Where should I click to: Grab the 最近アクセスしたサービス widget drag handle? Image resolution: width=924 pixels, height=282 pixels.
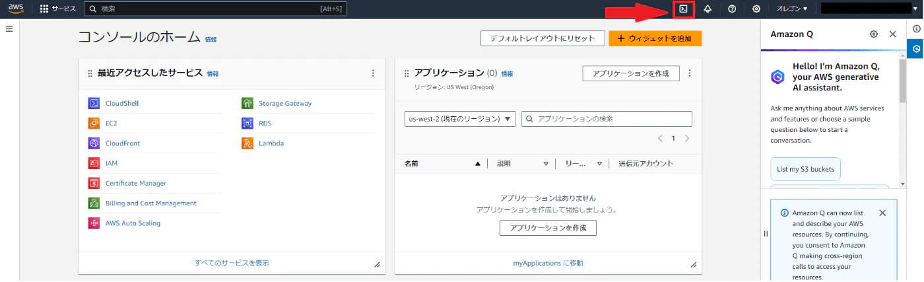[90, 73]
